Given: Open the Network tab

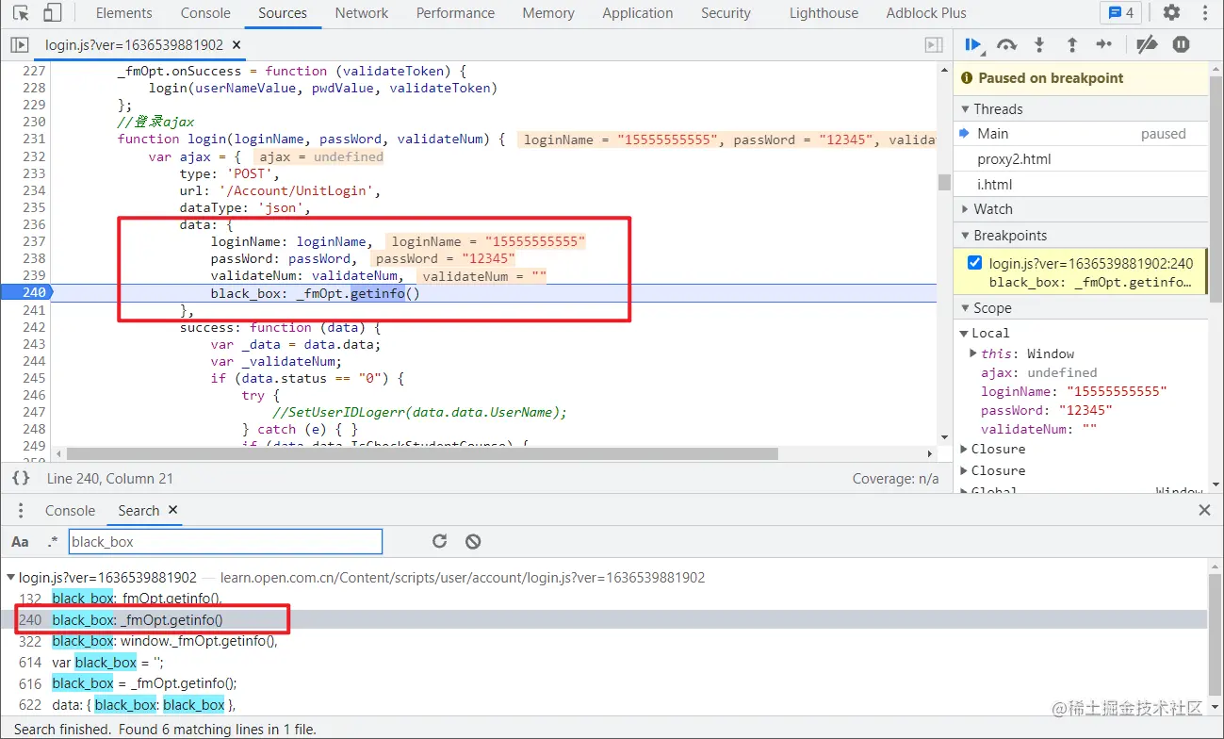Looking at the screenshot, I should (x=362, y=13).
